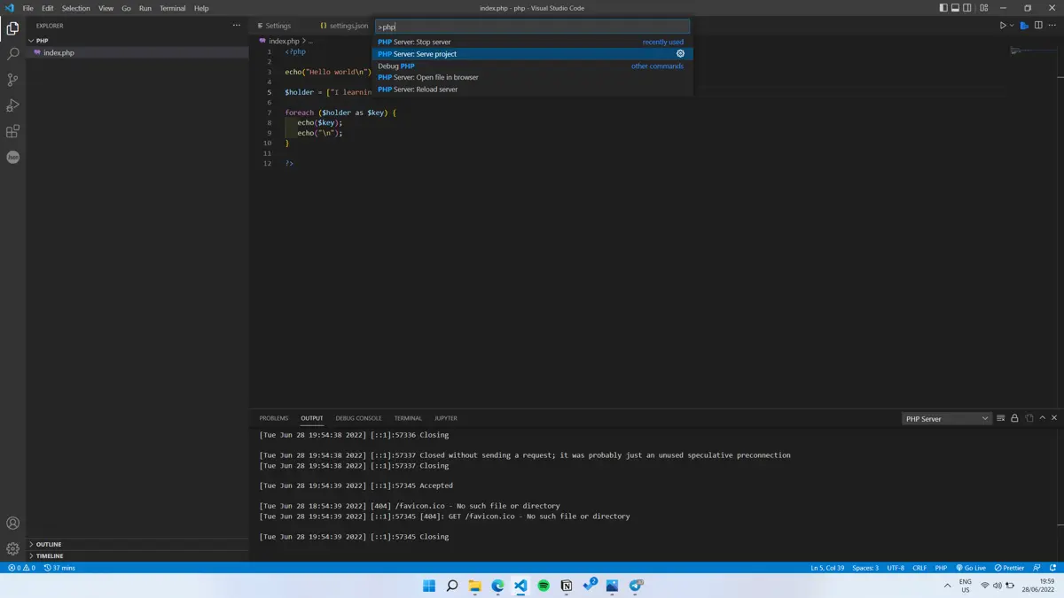Select PHP Server: Serve project command
1064x598 pixels.
(532, 54)
